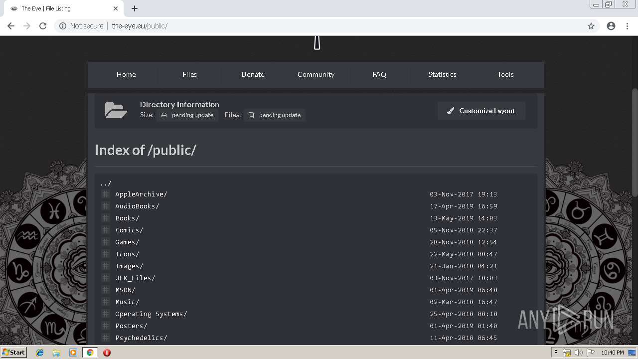Click the browser back arrow

(x=11, y=26)
